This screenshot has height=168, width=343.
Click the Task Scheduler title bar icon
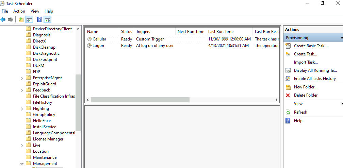tap(2, 3)
